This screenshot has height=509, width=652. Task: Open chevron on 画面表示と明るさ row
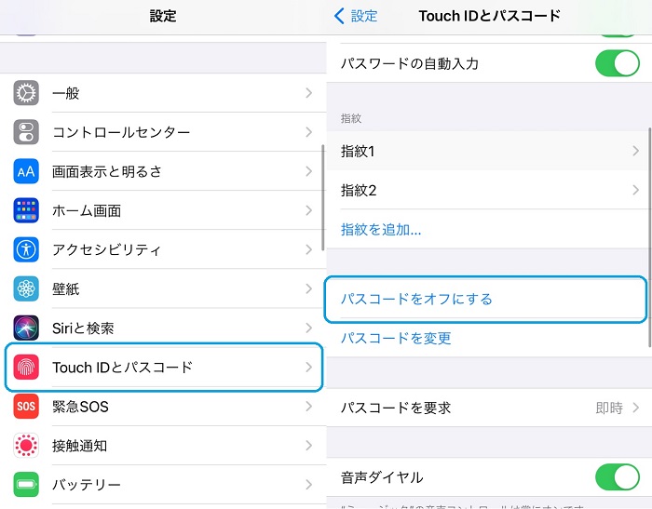308,171
